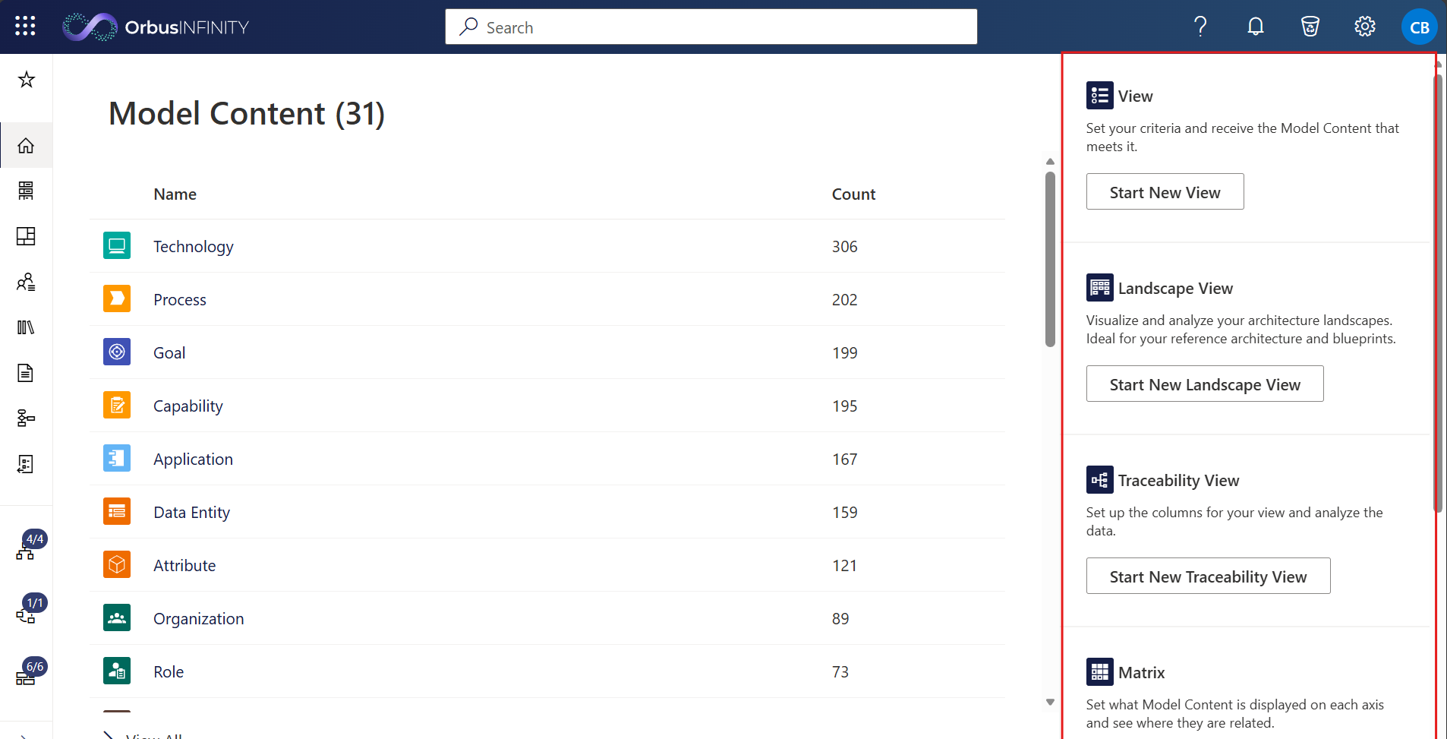This screenshot has height=739, width=1447.
Task: Click the Goal row icon
Action: point(117,352)
